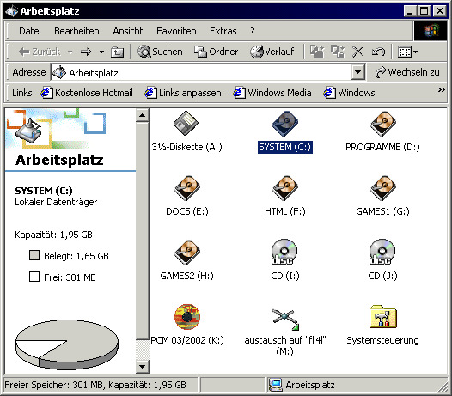The width and height of the screenshot is (452, 396).
Task: Open the address bar dropdown arrow
Action: pos(357,72)
